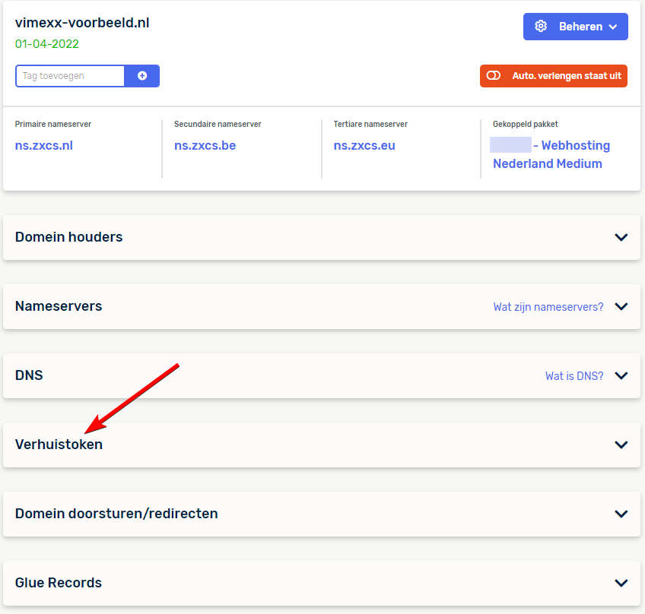Click the primary nameserver ns.zxcs.nl
This screenshot has height=614, width=645.
(44, 146)
